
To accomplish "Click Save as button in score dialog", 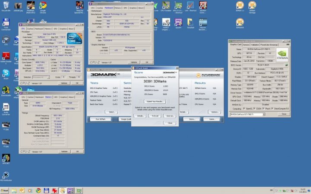I will coord(170,116).
